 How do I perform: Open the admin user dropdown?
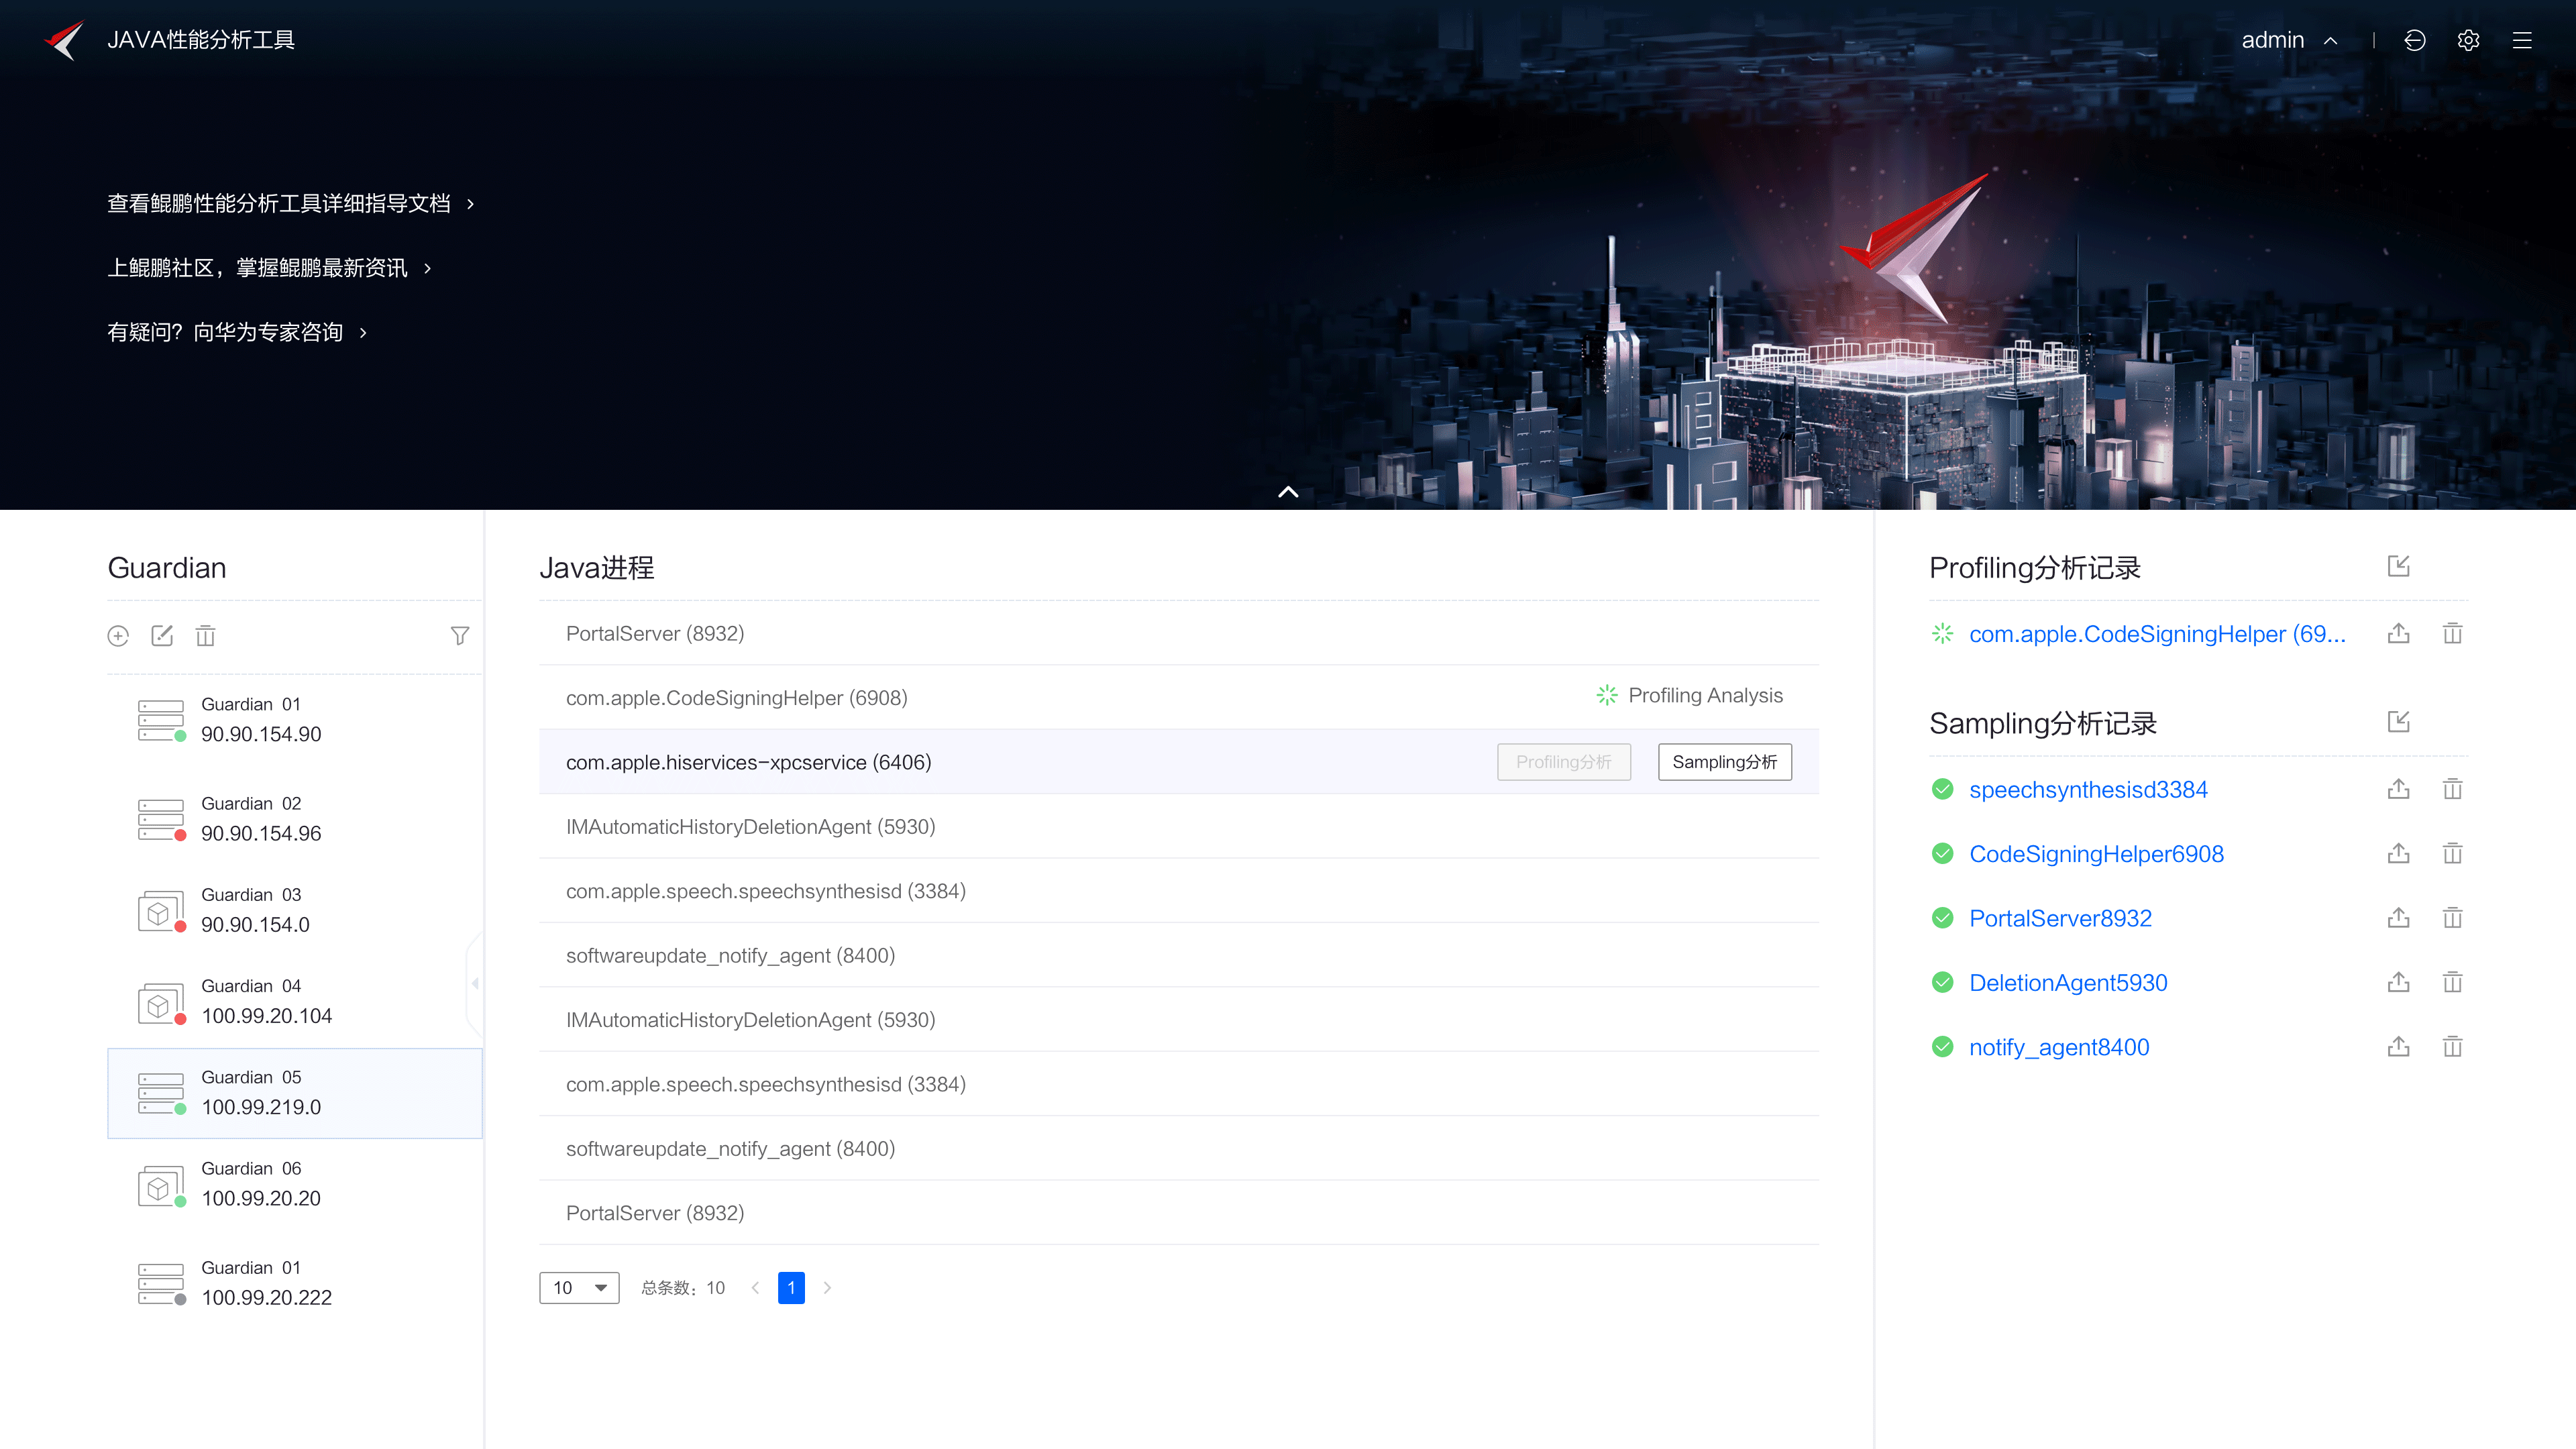2289,40
